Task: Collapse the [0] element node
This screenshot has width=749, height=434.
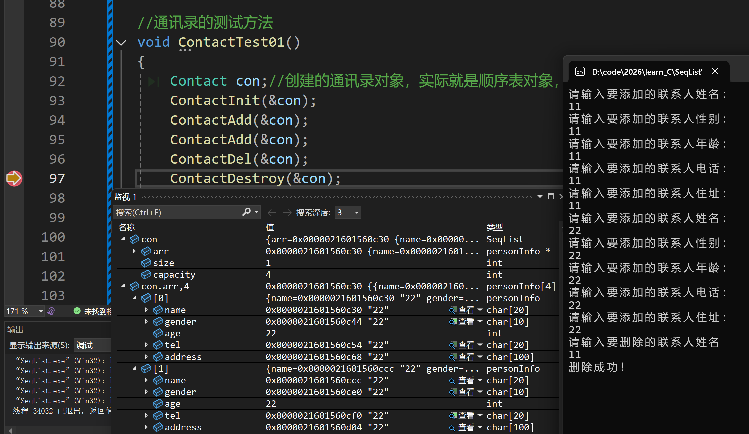Action: (135, 298)
